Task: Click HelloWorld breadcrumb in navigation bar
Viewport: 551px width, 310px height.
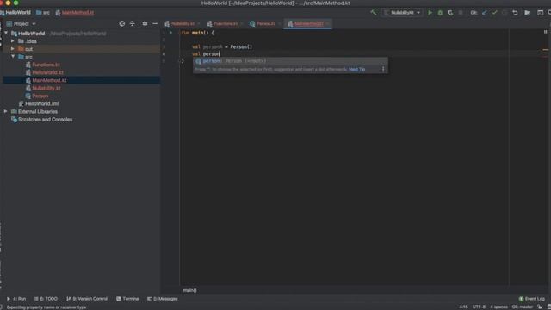Action: point(15,13)
